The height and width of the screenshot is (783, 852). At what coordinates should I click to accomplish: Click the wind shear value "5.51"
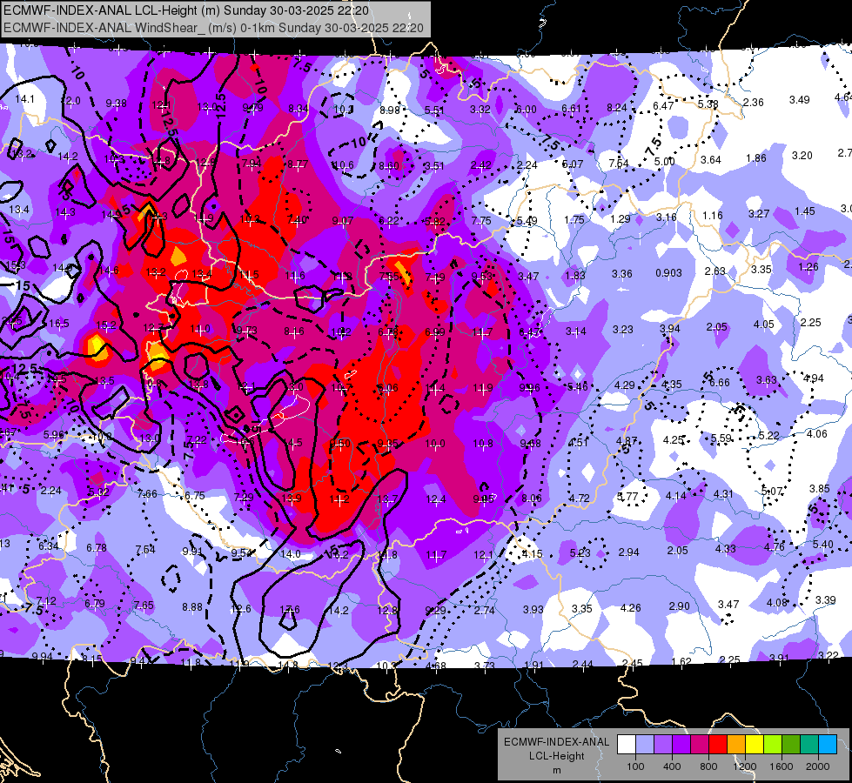pyautogui.click(x=434, y=110)
